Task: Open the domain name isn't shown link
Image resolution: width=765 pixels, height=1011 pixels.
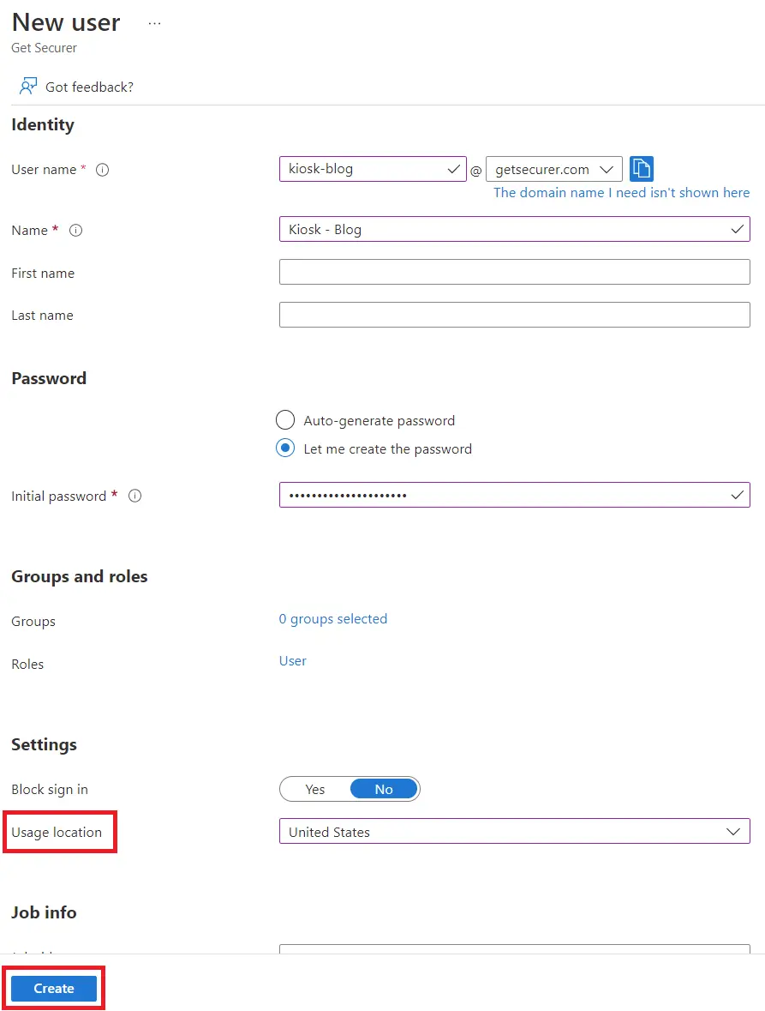Action: click(x=621, y=193)
